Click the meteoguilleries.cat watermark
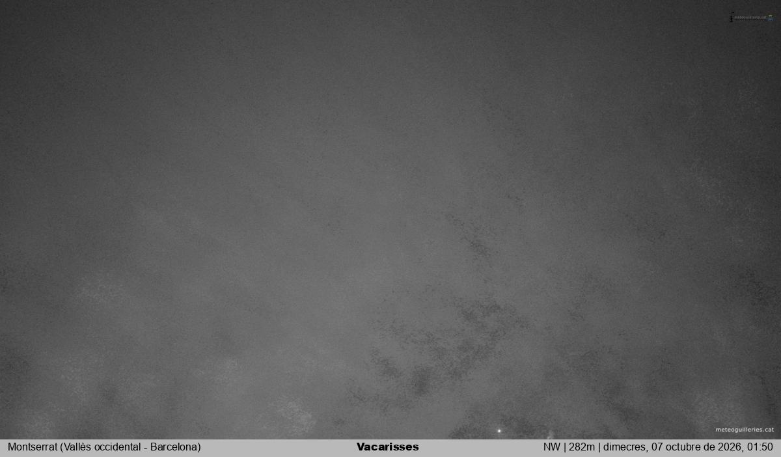This screenshot has width=781, height=457. click(x=745, y=430)
